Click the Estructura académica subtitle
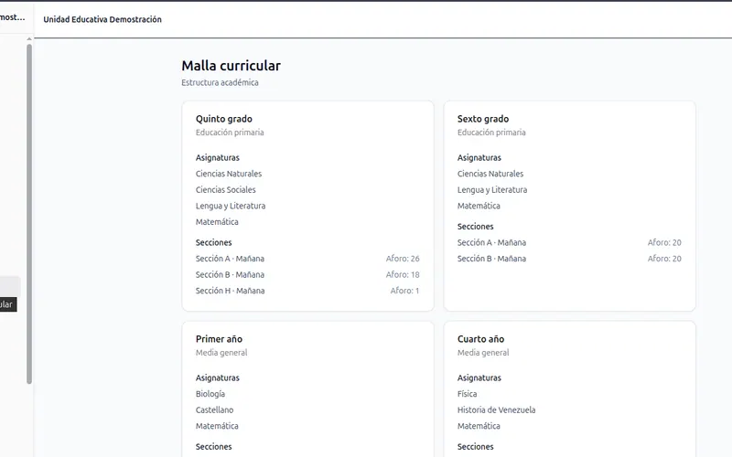Screen dimensions: 732x457 point(220,82)
